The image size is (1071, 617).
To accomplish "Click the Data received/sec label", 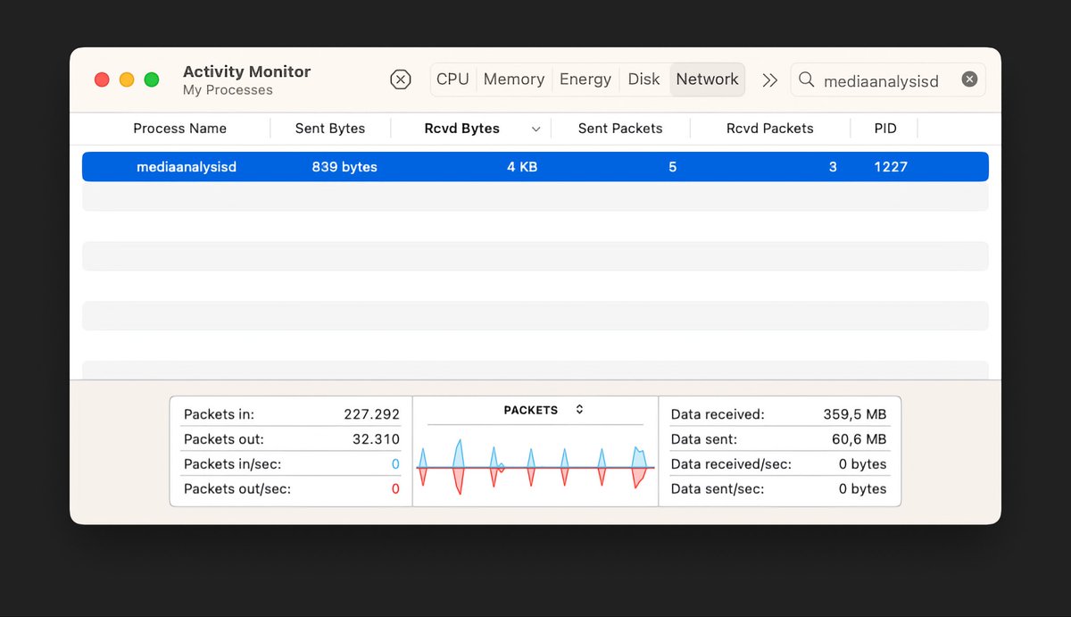I will point(731,464).
